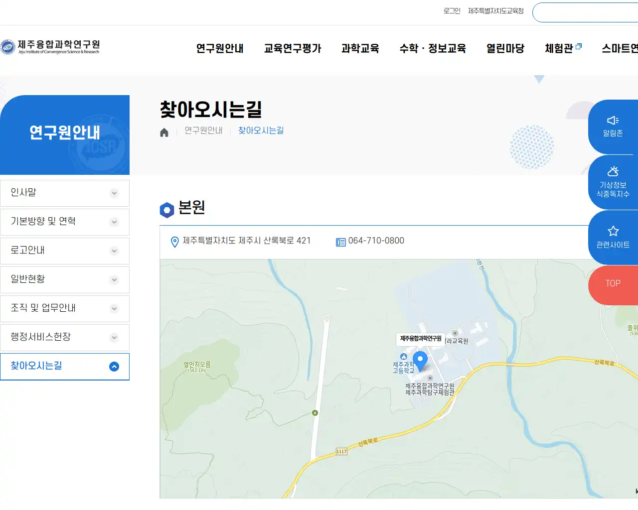
Task: Click the Jeju Institute logo
Action: click(x=50, y=47)
